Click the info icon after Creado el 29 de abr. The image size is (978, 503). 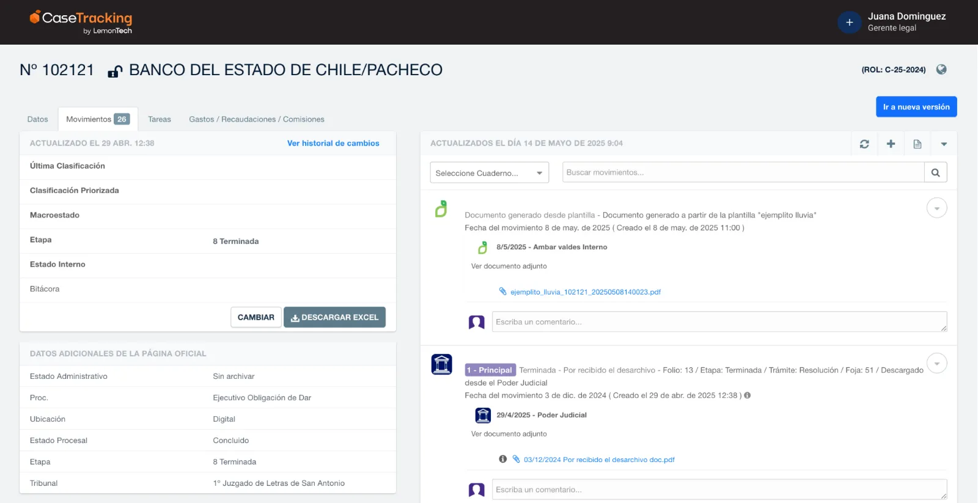click(x=748, y=395)
